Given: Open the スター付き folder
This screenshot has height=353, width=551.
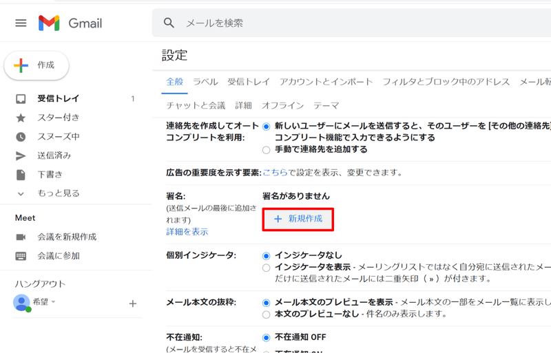Looking at the screenshot, I should coord(59,118).
